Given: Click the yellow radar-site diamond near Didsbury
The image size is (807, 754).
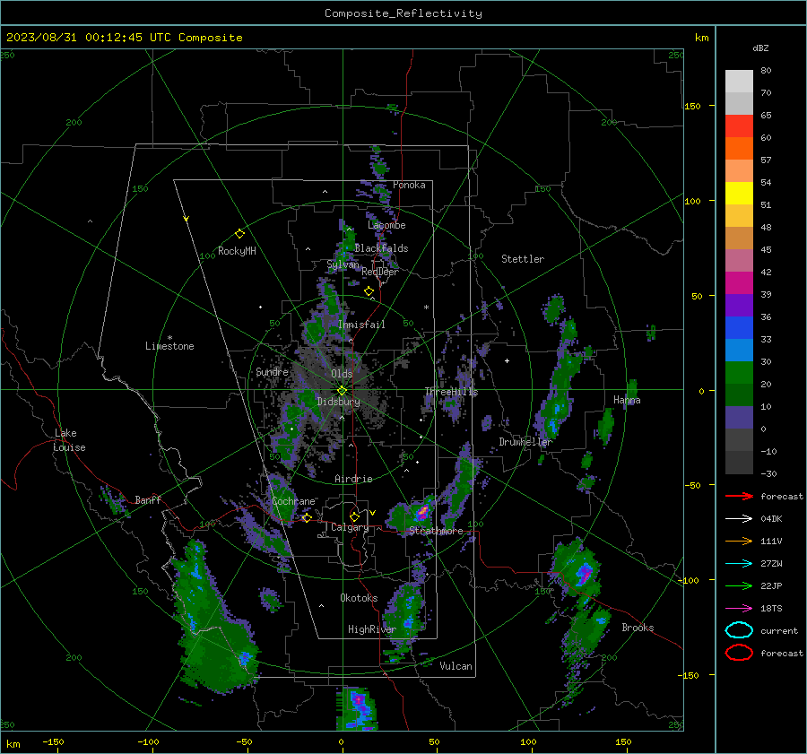Looking at the screenshot, I should 342,391.
